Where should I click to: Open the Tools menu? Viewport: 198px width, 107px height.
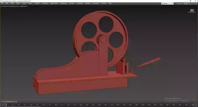click(12, 4)
